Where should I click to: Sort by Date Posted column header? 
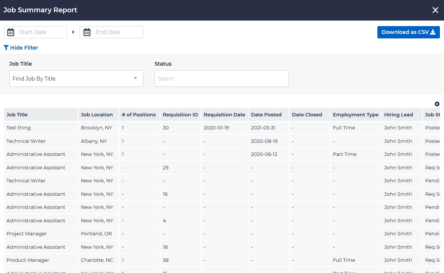pos(266,115)
